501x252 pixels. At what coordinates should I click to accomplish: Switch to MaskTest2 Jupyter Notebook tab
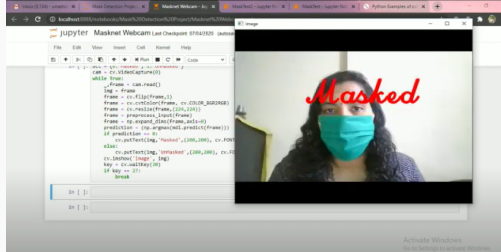[x=254, y=6]
